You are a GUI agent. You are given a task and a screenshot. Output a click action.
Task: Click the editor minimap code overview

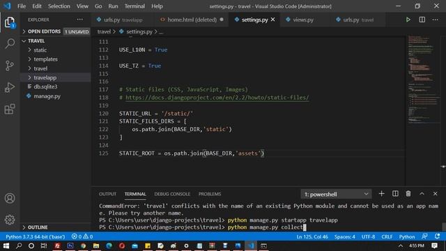[x=424, y=79]
